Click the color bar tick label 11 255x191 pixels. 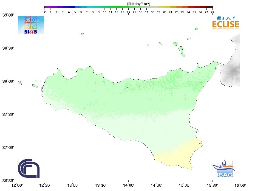click(x=110, y=12)
